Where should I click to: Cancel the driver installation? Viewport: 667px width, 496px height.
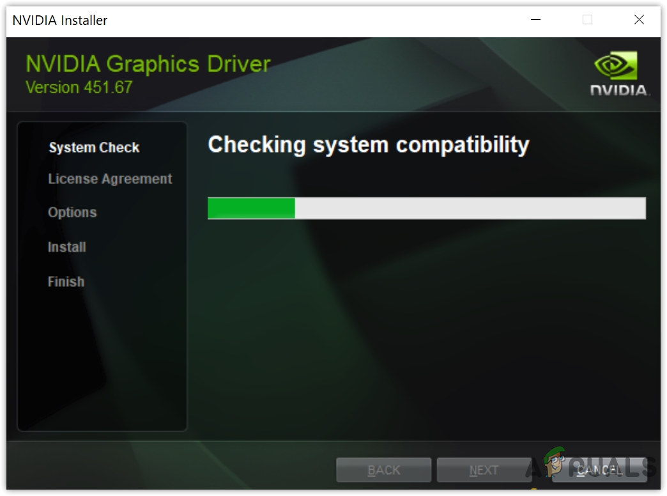click(599, 469)
